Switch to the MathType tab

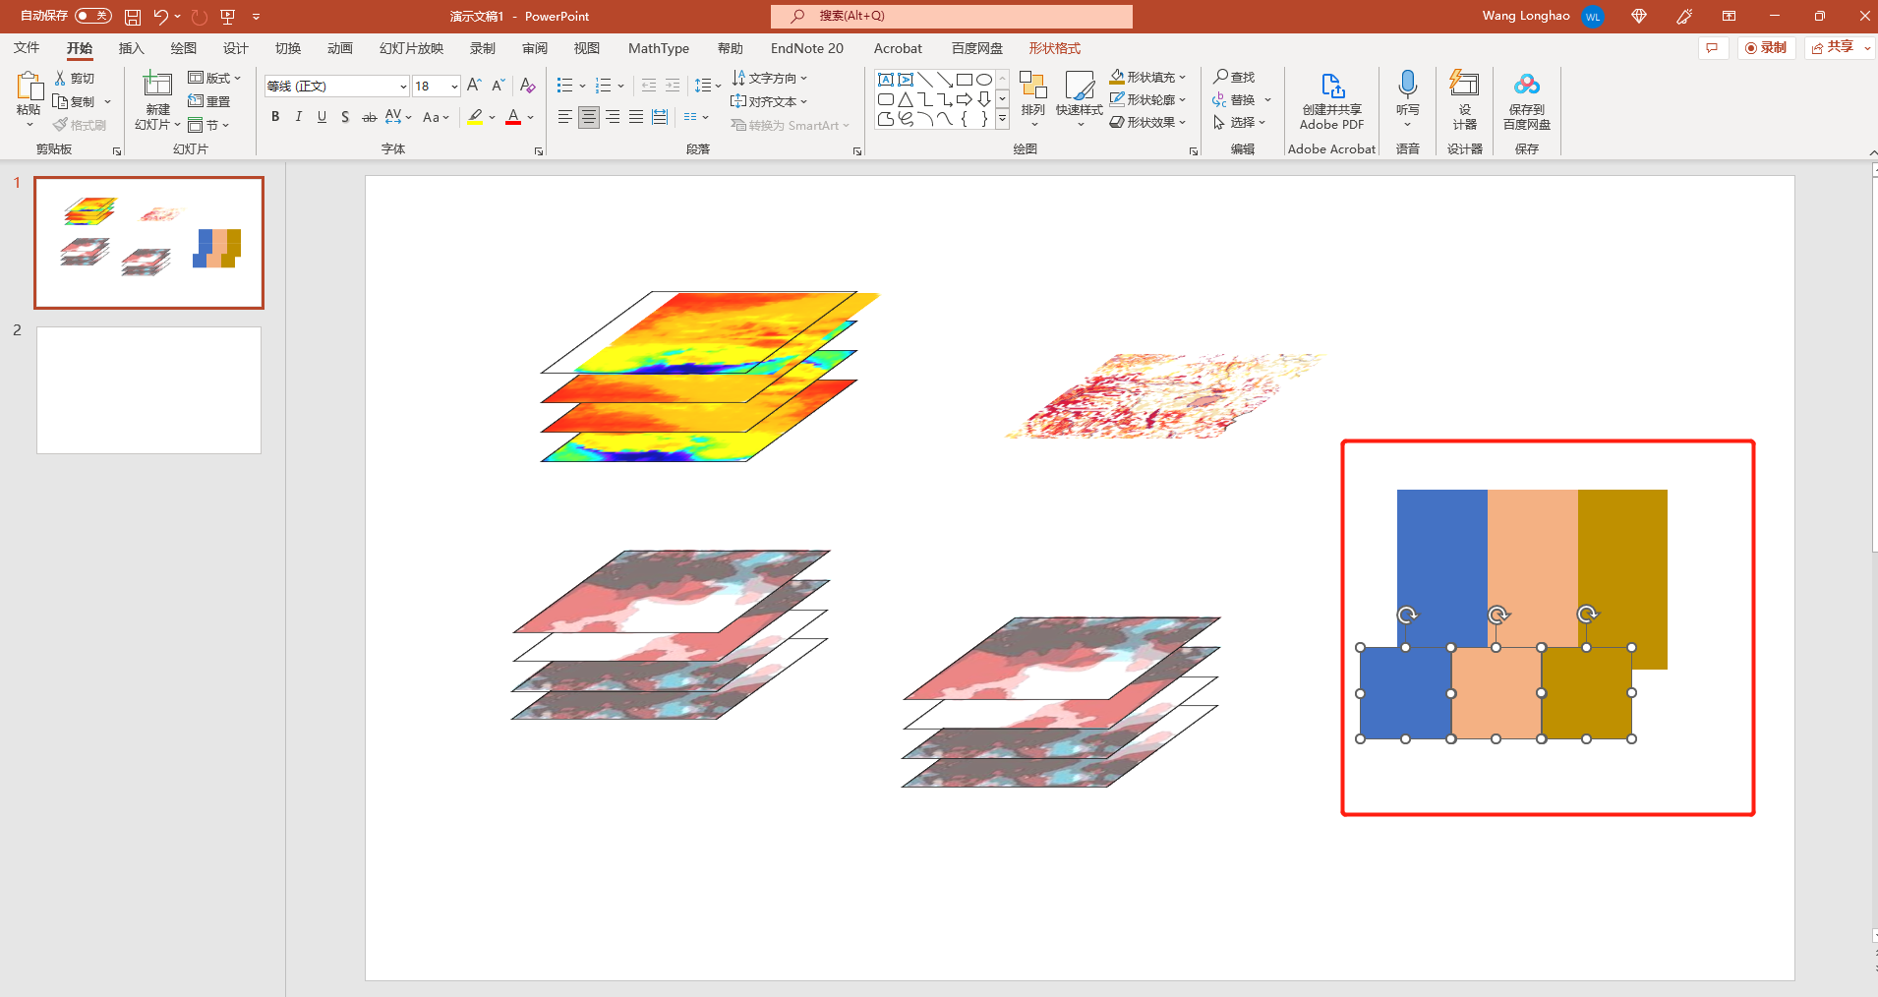pos(659,48)
